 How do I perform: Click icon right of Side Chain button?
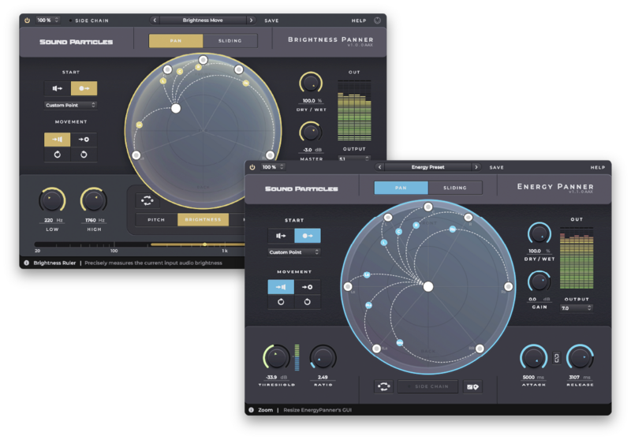[x=472, y=386]
